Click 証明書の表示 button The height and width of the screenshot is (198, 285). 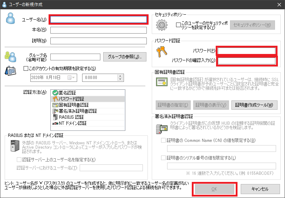[x=211, y=105]
